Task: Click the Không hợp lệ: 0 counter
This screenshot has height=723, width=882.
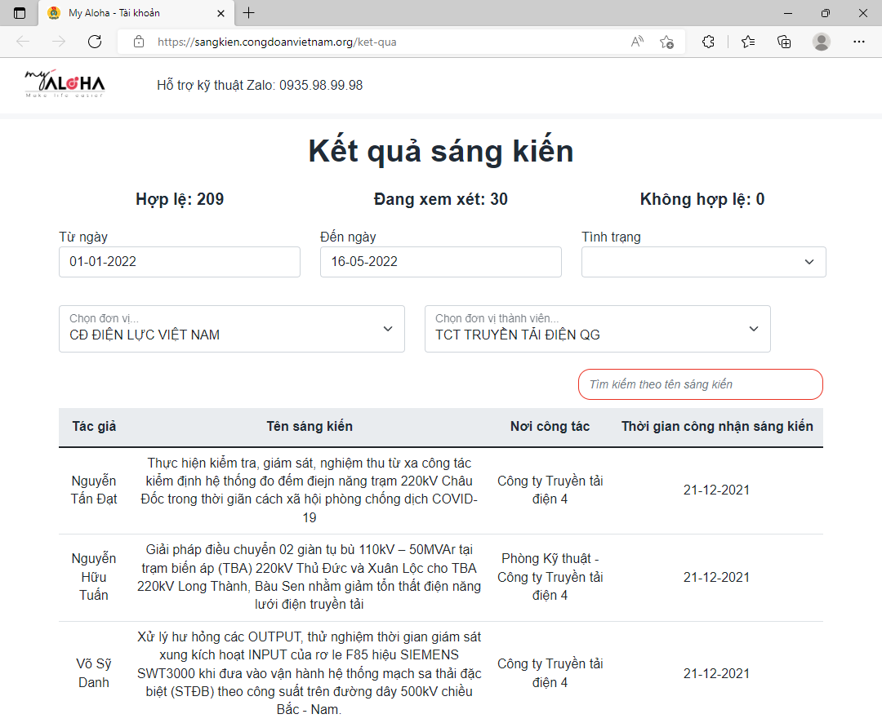Action: (702, 199)
